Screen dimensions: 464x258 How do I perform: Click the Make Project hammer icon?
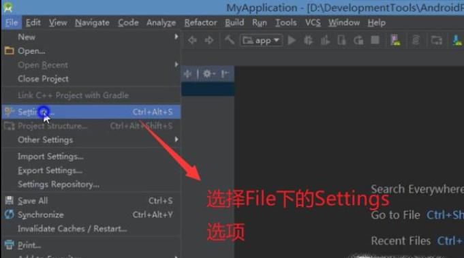click(230, 39)
